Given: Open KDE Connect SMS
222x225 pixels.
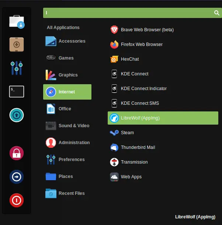Looking at the screenshot, I should click(163, 103).
